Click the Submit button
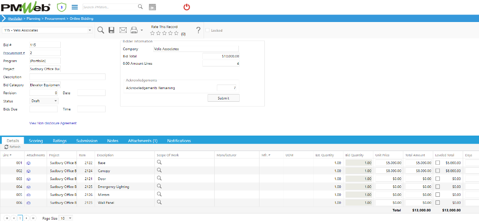This screenshot has height=221, width=479. click(x=223, y=98)
